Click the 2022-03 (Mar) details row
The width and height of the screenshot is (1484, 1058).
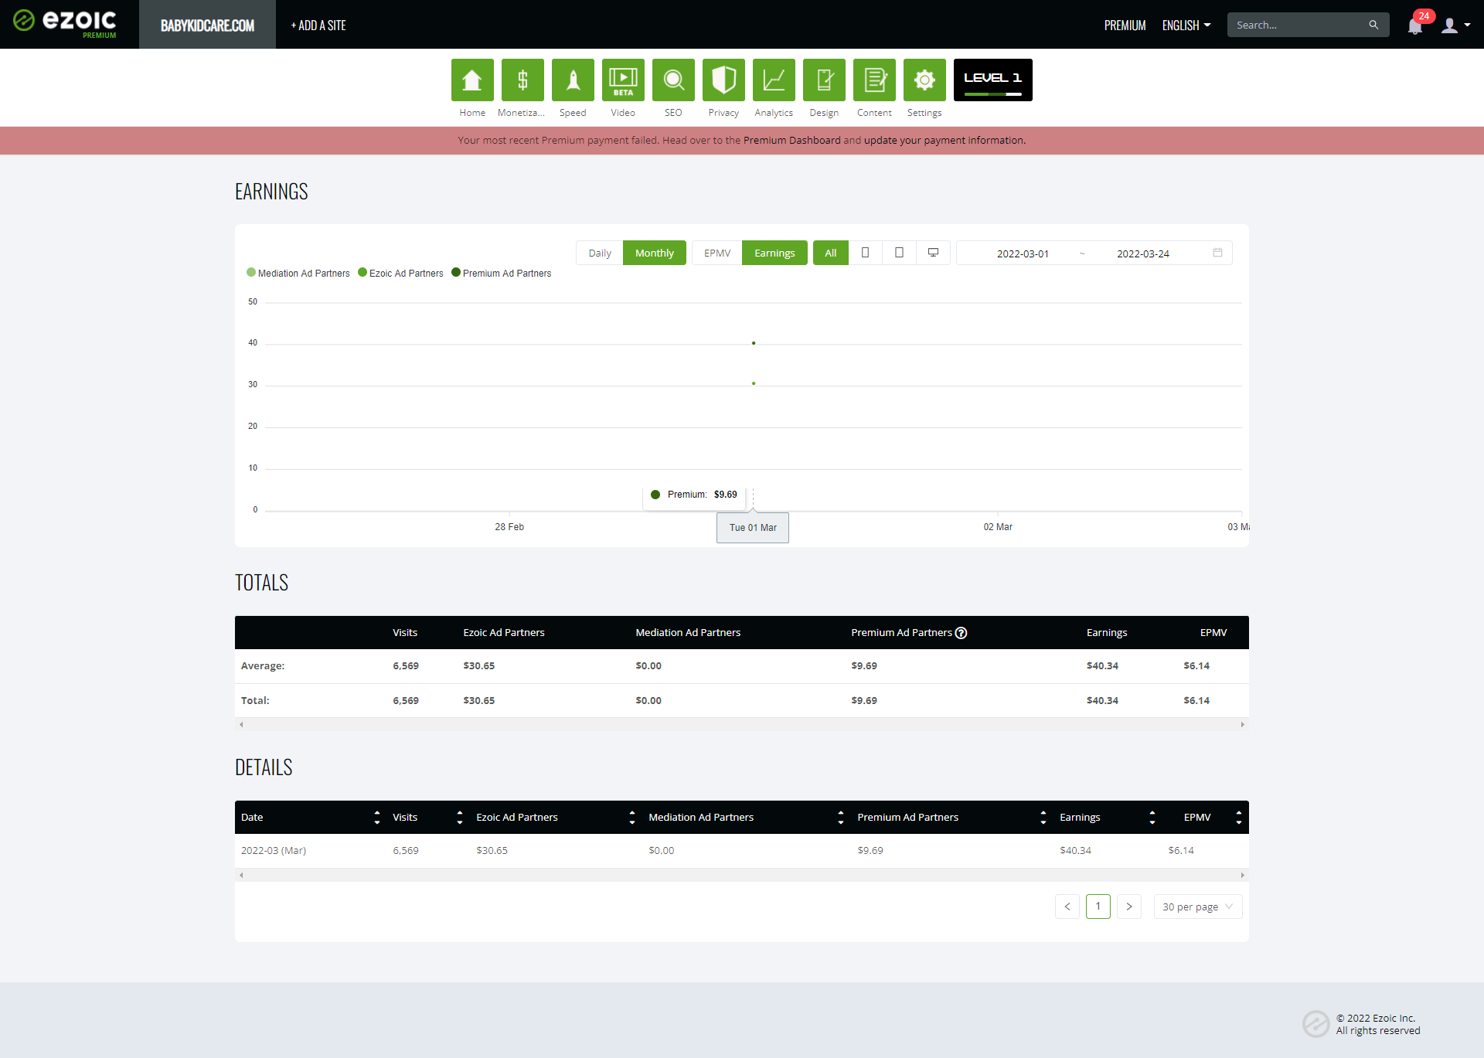click(x=742, y=850)
